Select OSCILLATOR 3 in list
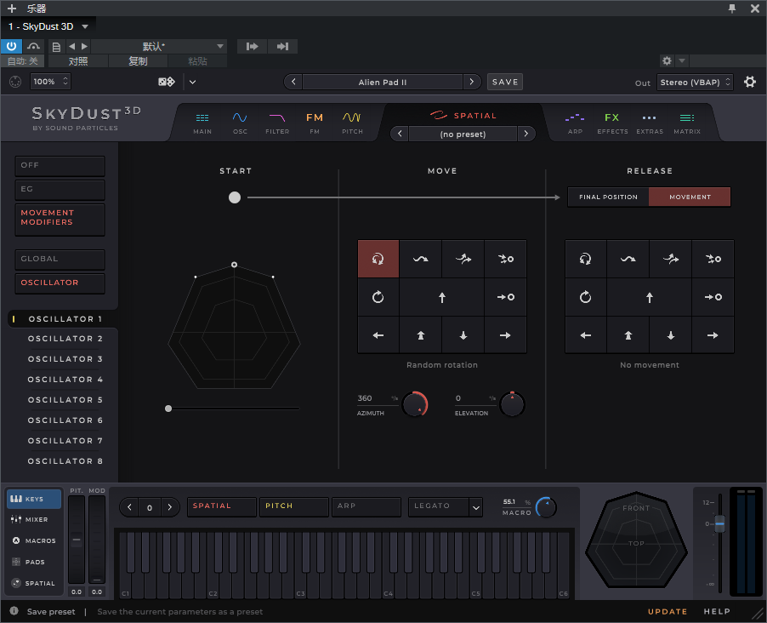This screenshot has height=623, width=767. click(65, 359)
